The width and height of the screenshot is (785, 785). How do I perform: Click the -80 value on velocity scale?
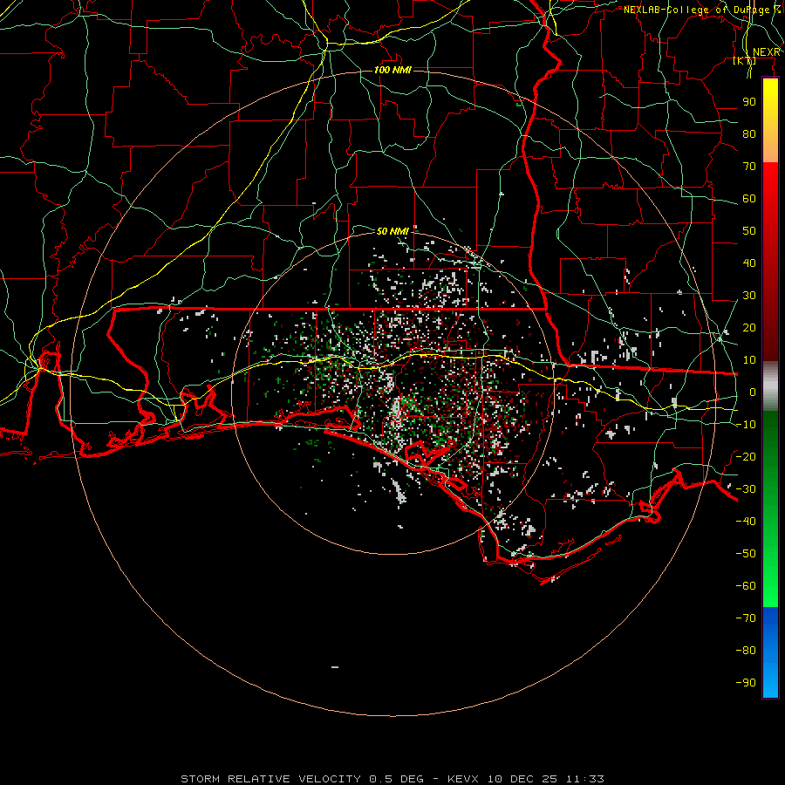[746, 651]
